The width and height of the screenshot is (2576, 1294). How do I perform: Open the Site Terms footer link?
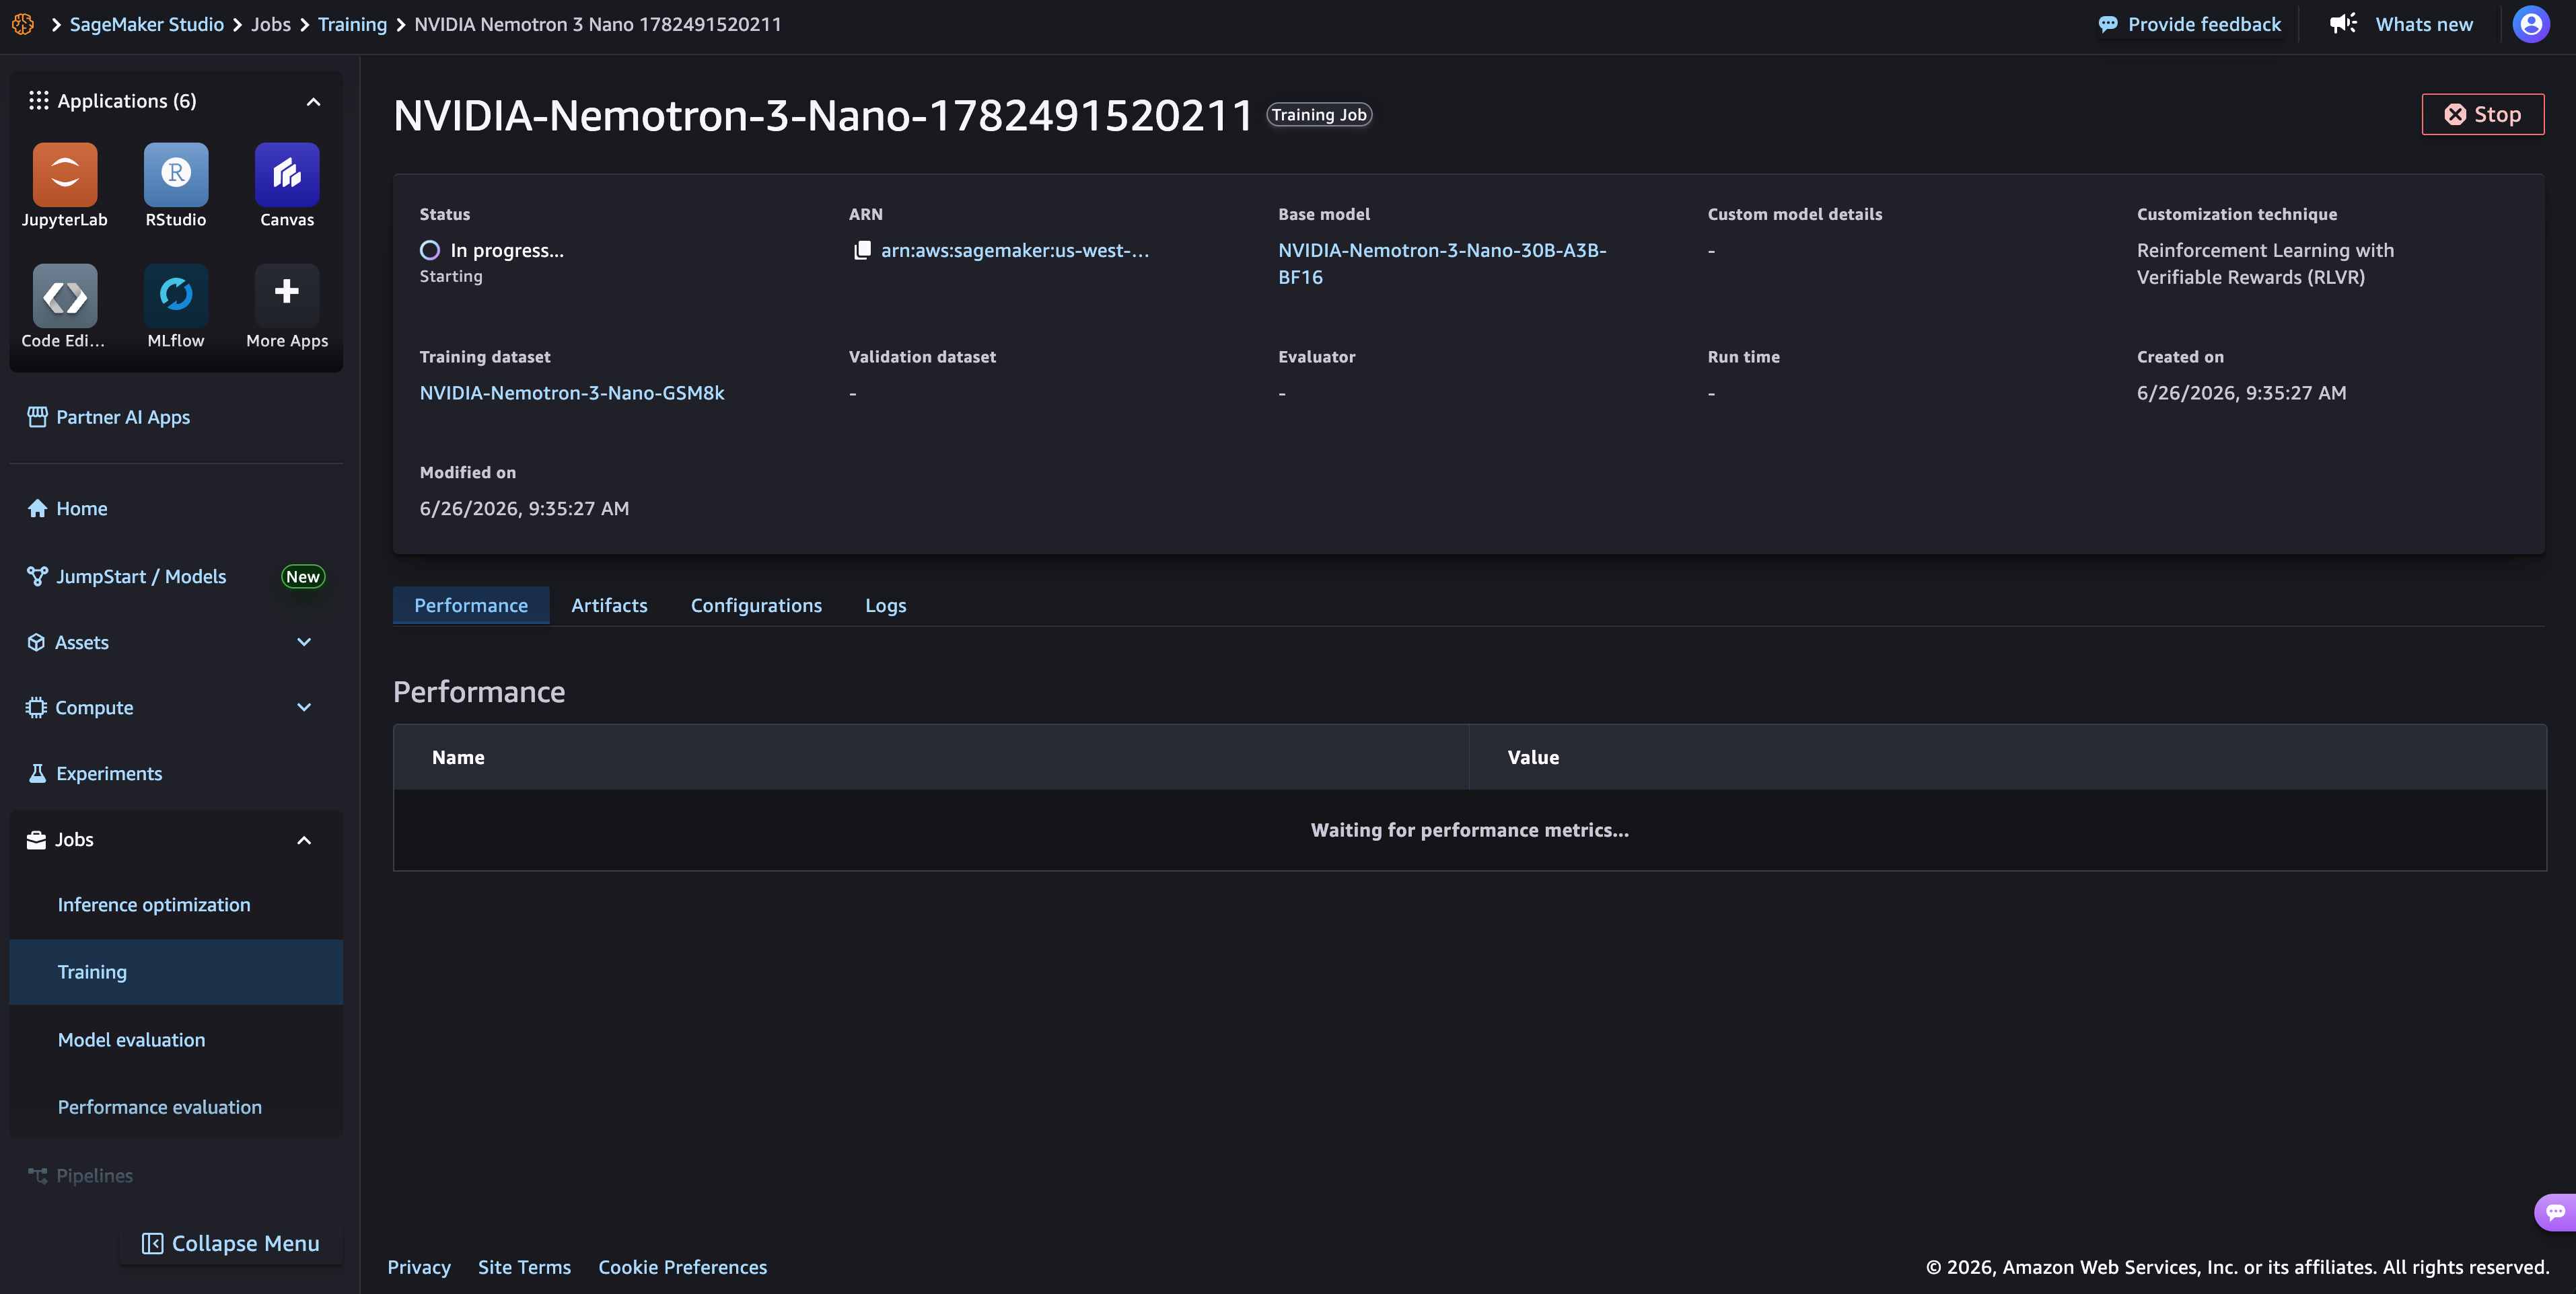point(524,1267)
